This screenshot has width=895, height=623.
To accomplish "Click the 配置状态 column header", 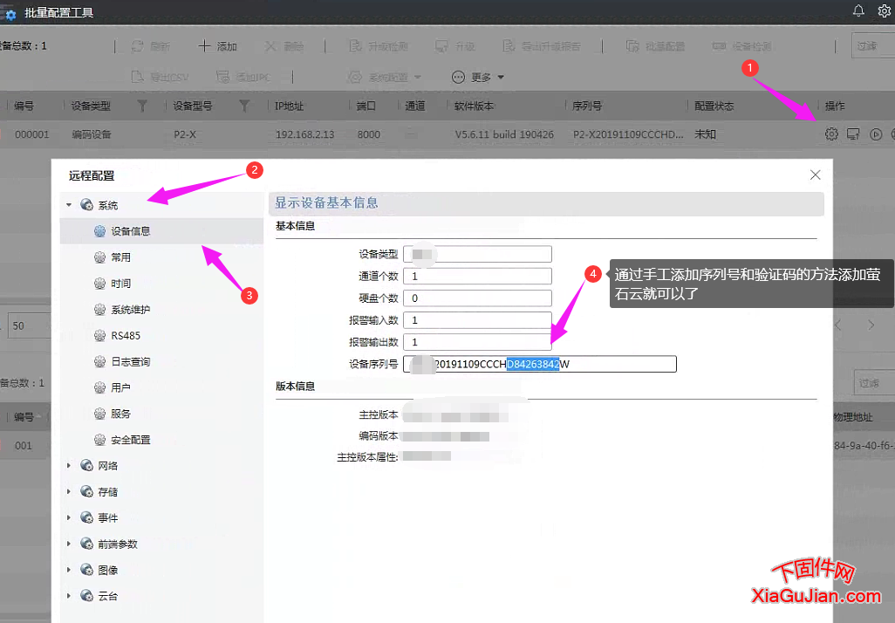I will [x=714, y=106].
